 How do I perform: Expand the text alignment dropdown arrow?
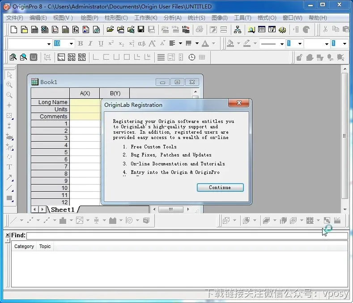coord(180,43)
